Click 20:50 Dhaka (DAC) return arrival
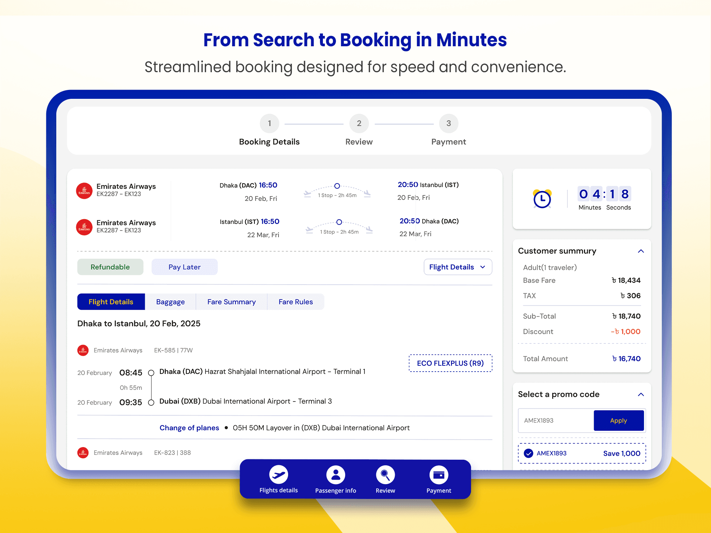The width and height of the screenshot is (711, 533). [x=429, y=221]
